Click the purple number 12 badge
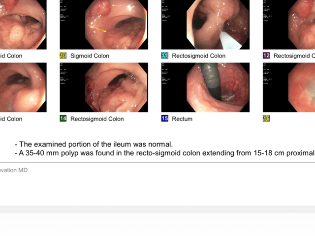 266,56
